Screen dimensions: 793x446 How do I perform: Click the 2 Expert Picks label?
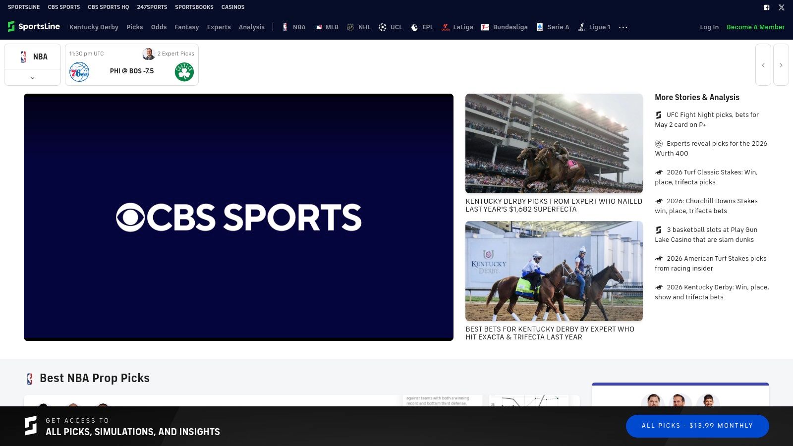point(175,54)
